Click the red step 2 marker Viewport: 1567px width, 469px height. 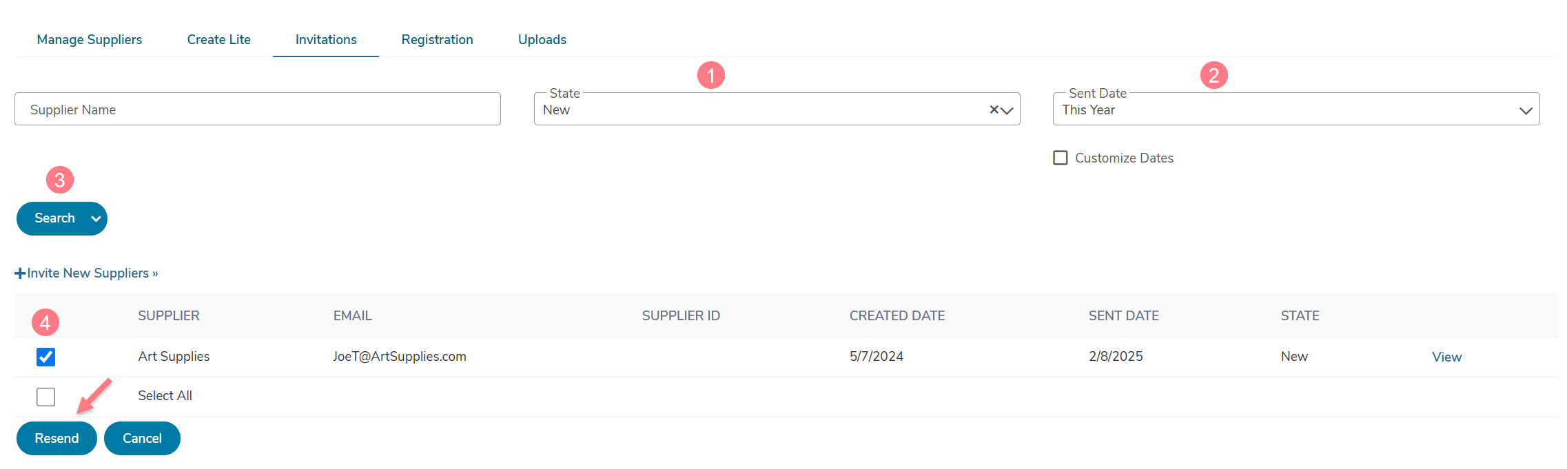click(x=1213, y=75)
